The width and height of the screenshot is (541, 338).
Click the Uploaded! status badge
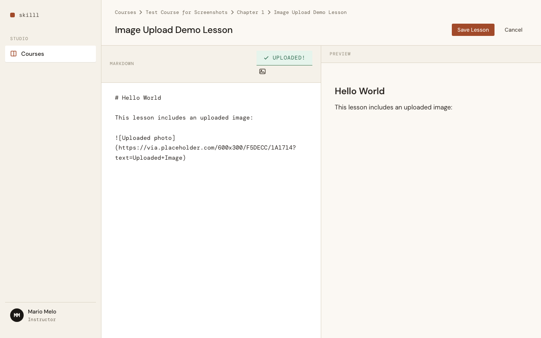pos(284,58)
